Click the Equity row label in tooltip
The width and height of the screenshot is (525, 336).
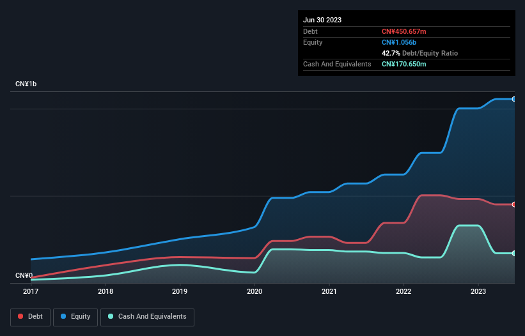click(x=313, y=42)
